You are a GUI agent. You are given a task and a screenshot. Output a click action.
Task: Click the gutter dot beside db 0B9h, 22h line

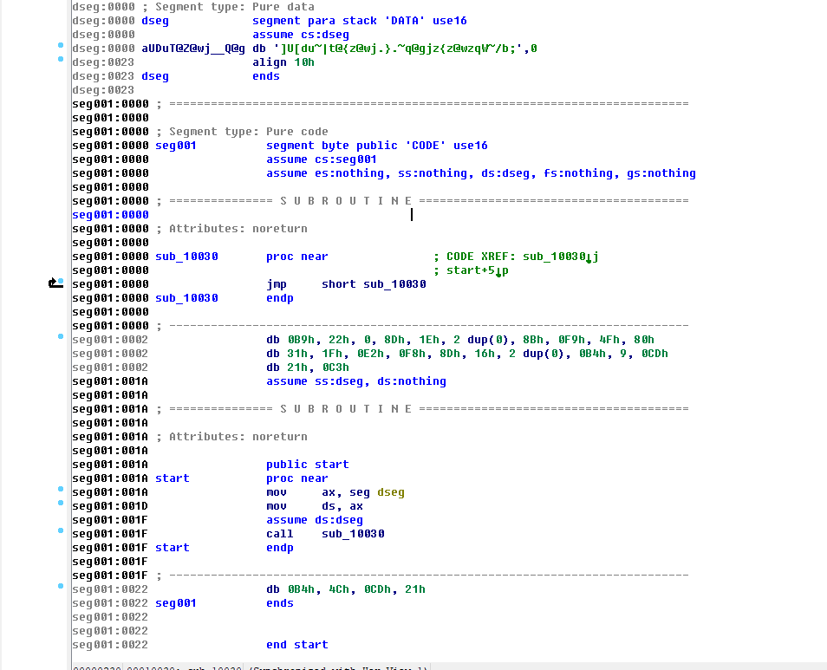point(61,335)
